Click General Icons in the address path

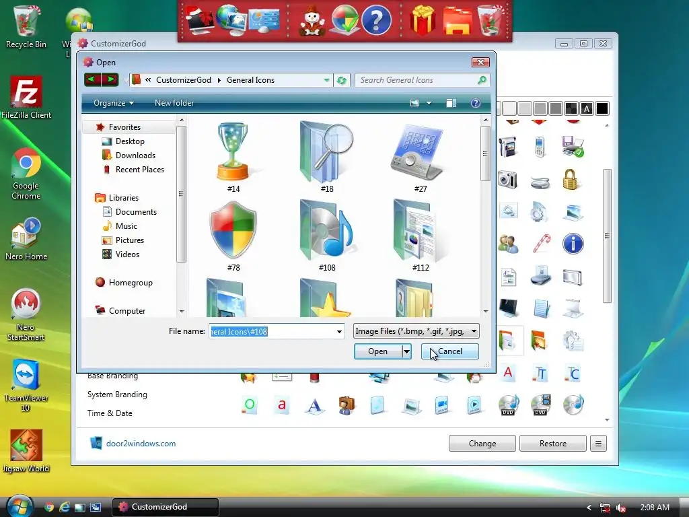[x=250, y=80]
